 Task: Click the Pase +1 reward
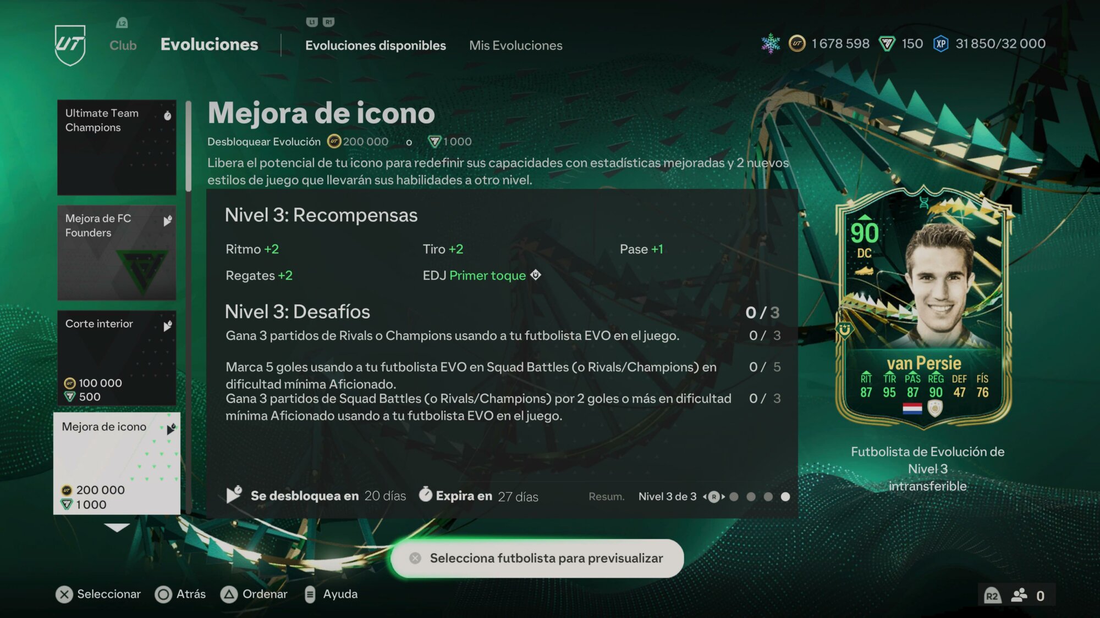pos(641,249)
